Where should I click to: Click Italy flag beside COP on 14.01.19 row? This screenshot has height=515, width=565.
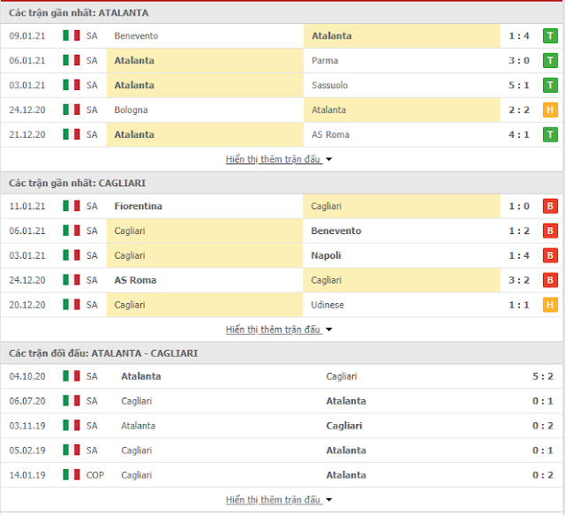[x=72, y=474]
